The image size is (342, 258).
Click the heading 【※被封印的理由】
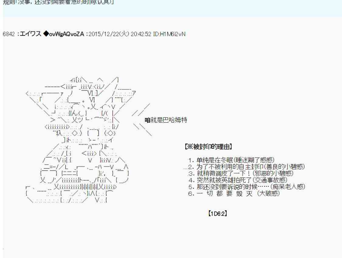point(209,147)
